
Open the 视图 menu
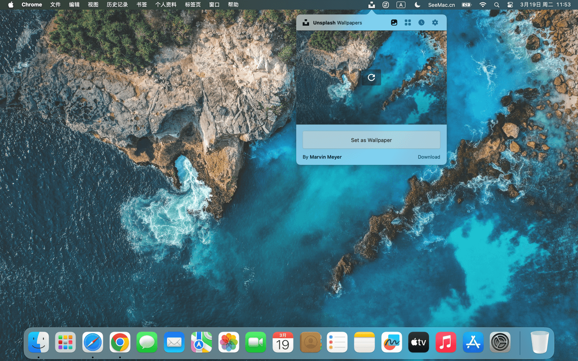point(93,5)
